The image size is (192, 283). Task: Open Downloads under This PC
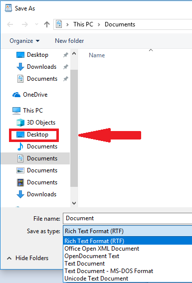pyautogui.click(x=41, y=194)
